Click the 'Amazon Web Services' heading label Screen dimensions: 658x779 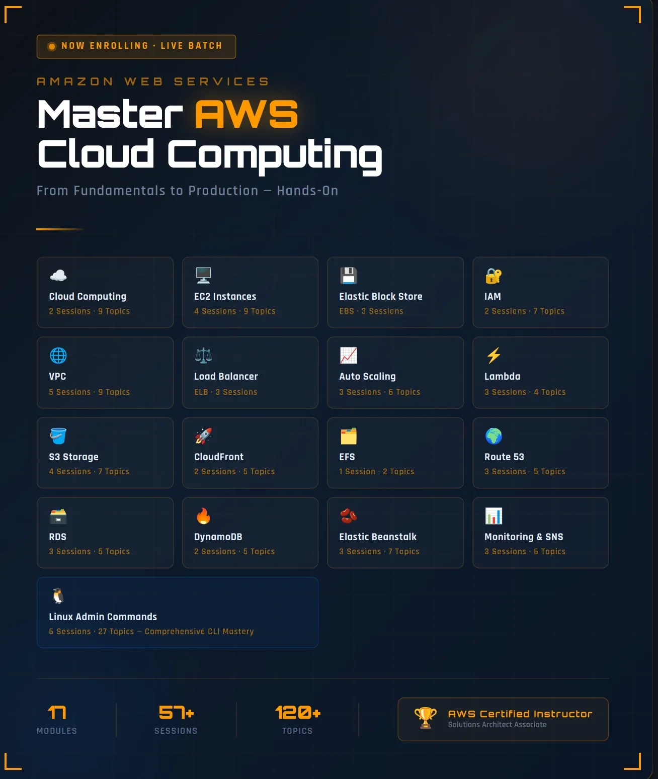[x=153, y=81]
